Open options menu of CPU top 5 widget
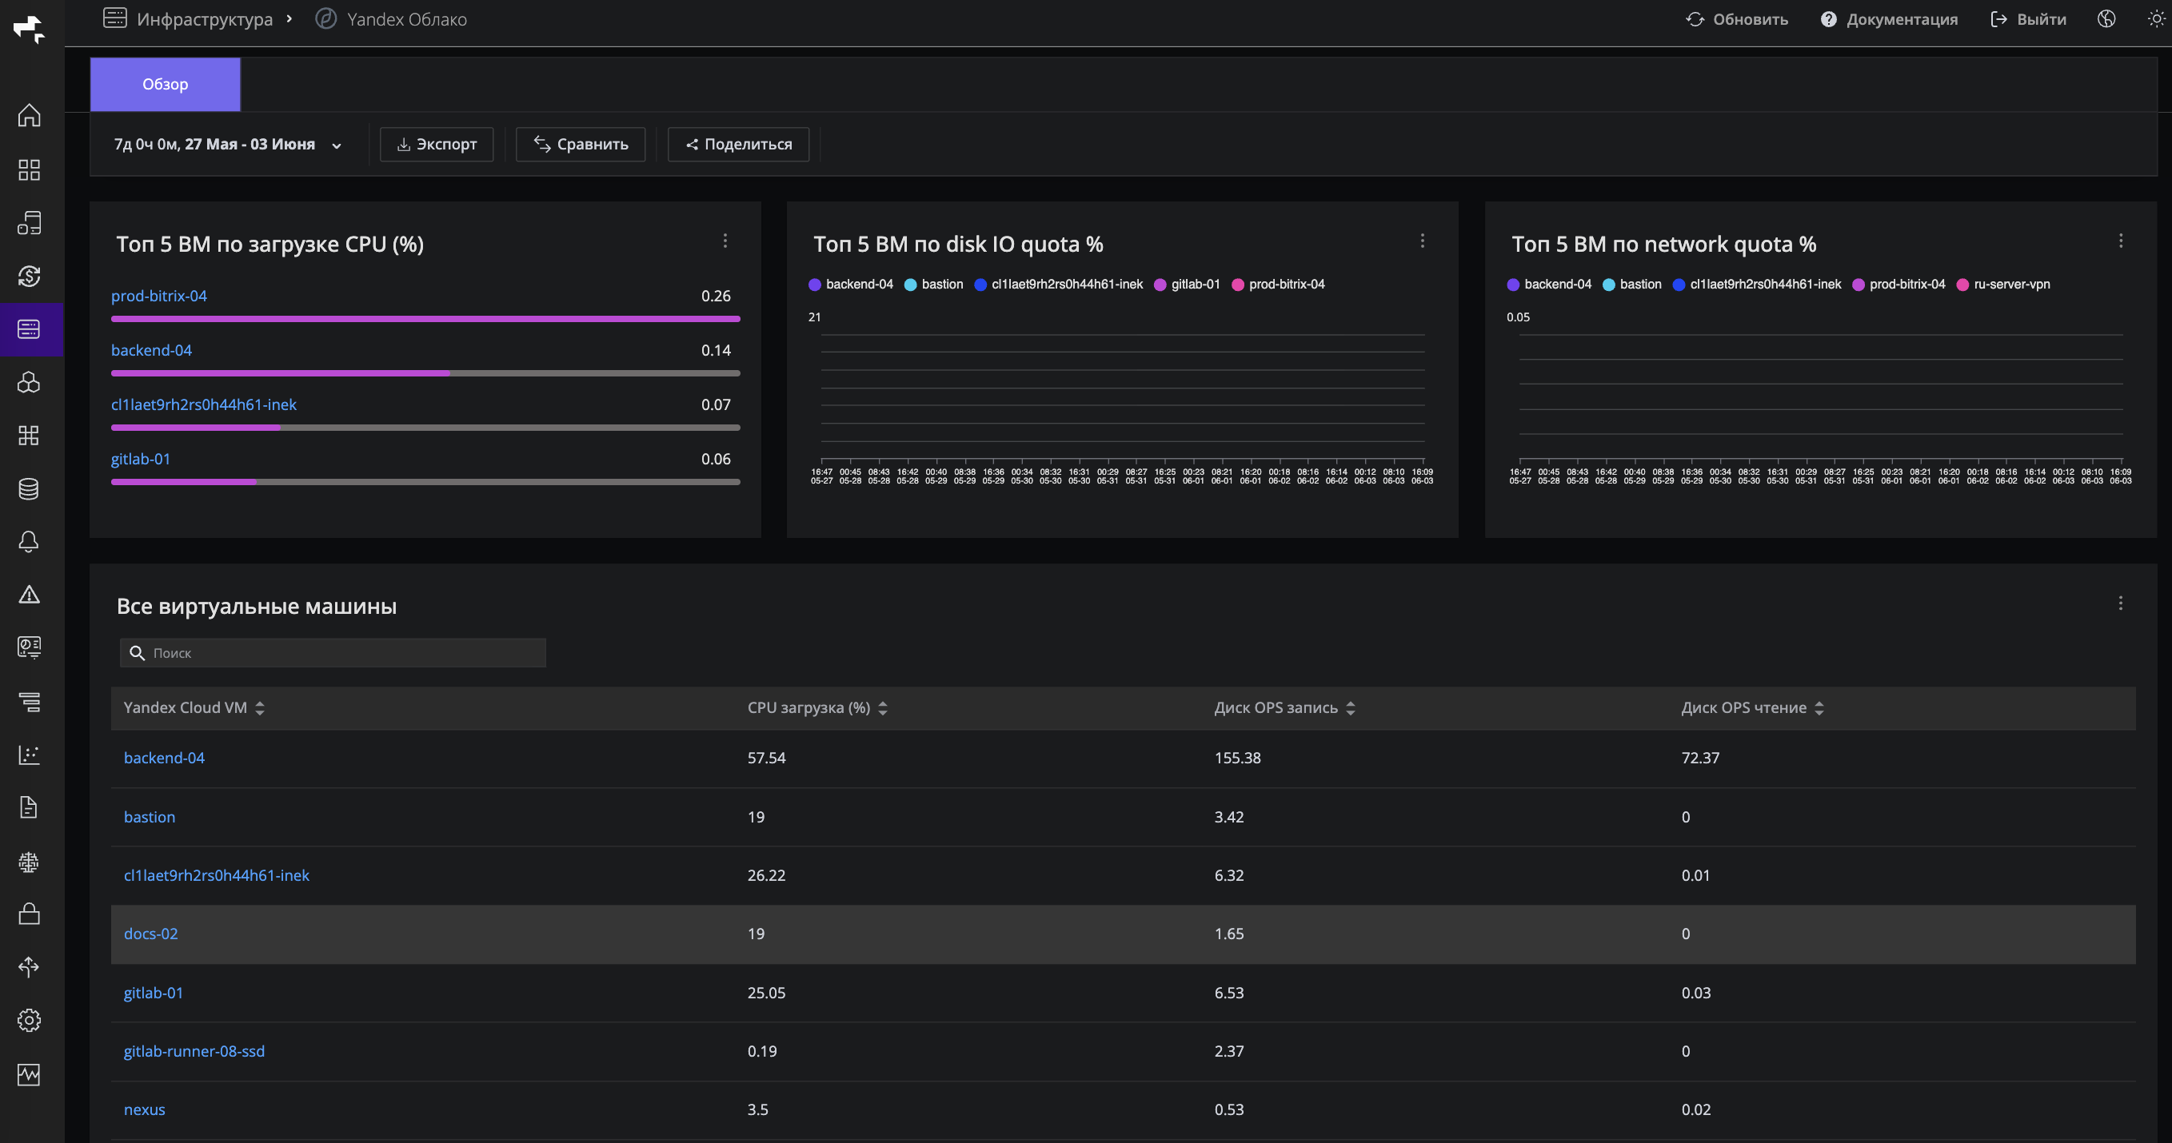2172x1143 pixels. tap(725, 241)
